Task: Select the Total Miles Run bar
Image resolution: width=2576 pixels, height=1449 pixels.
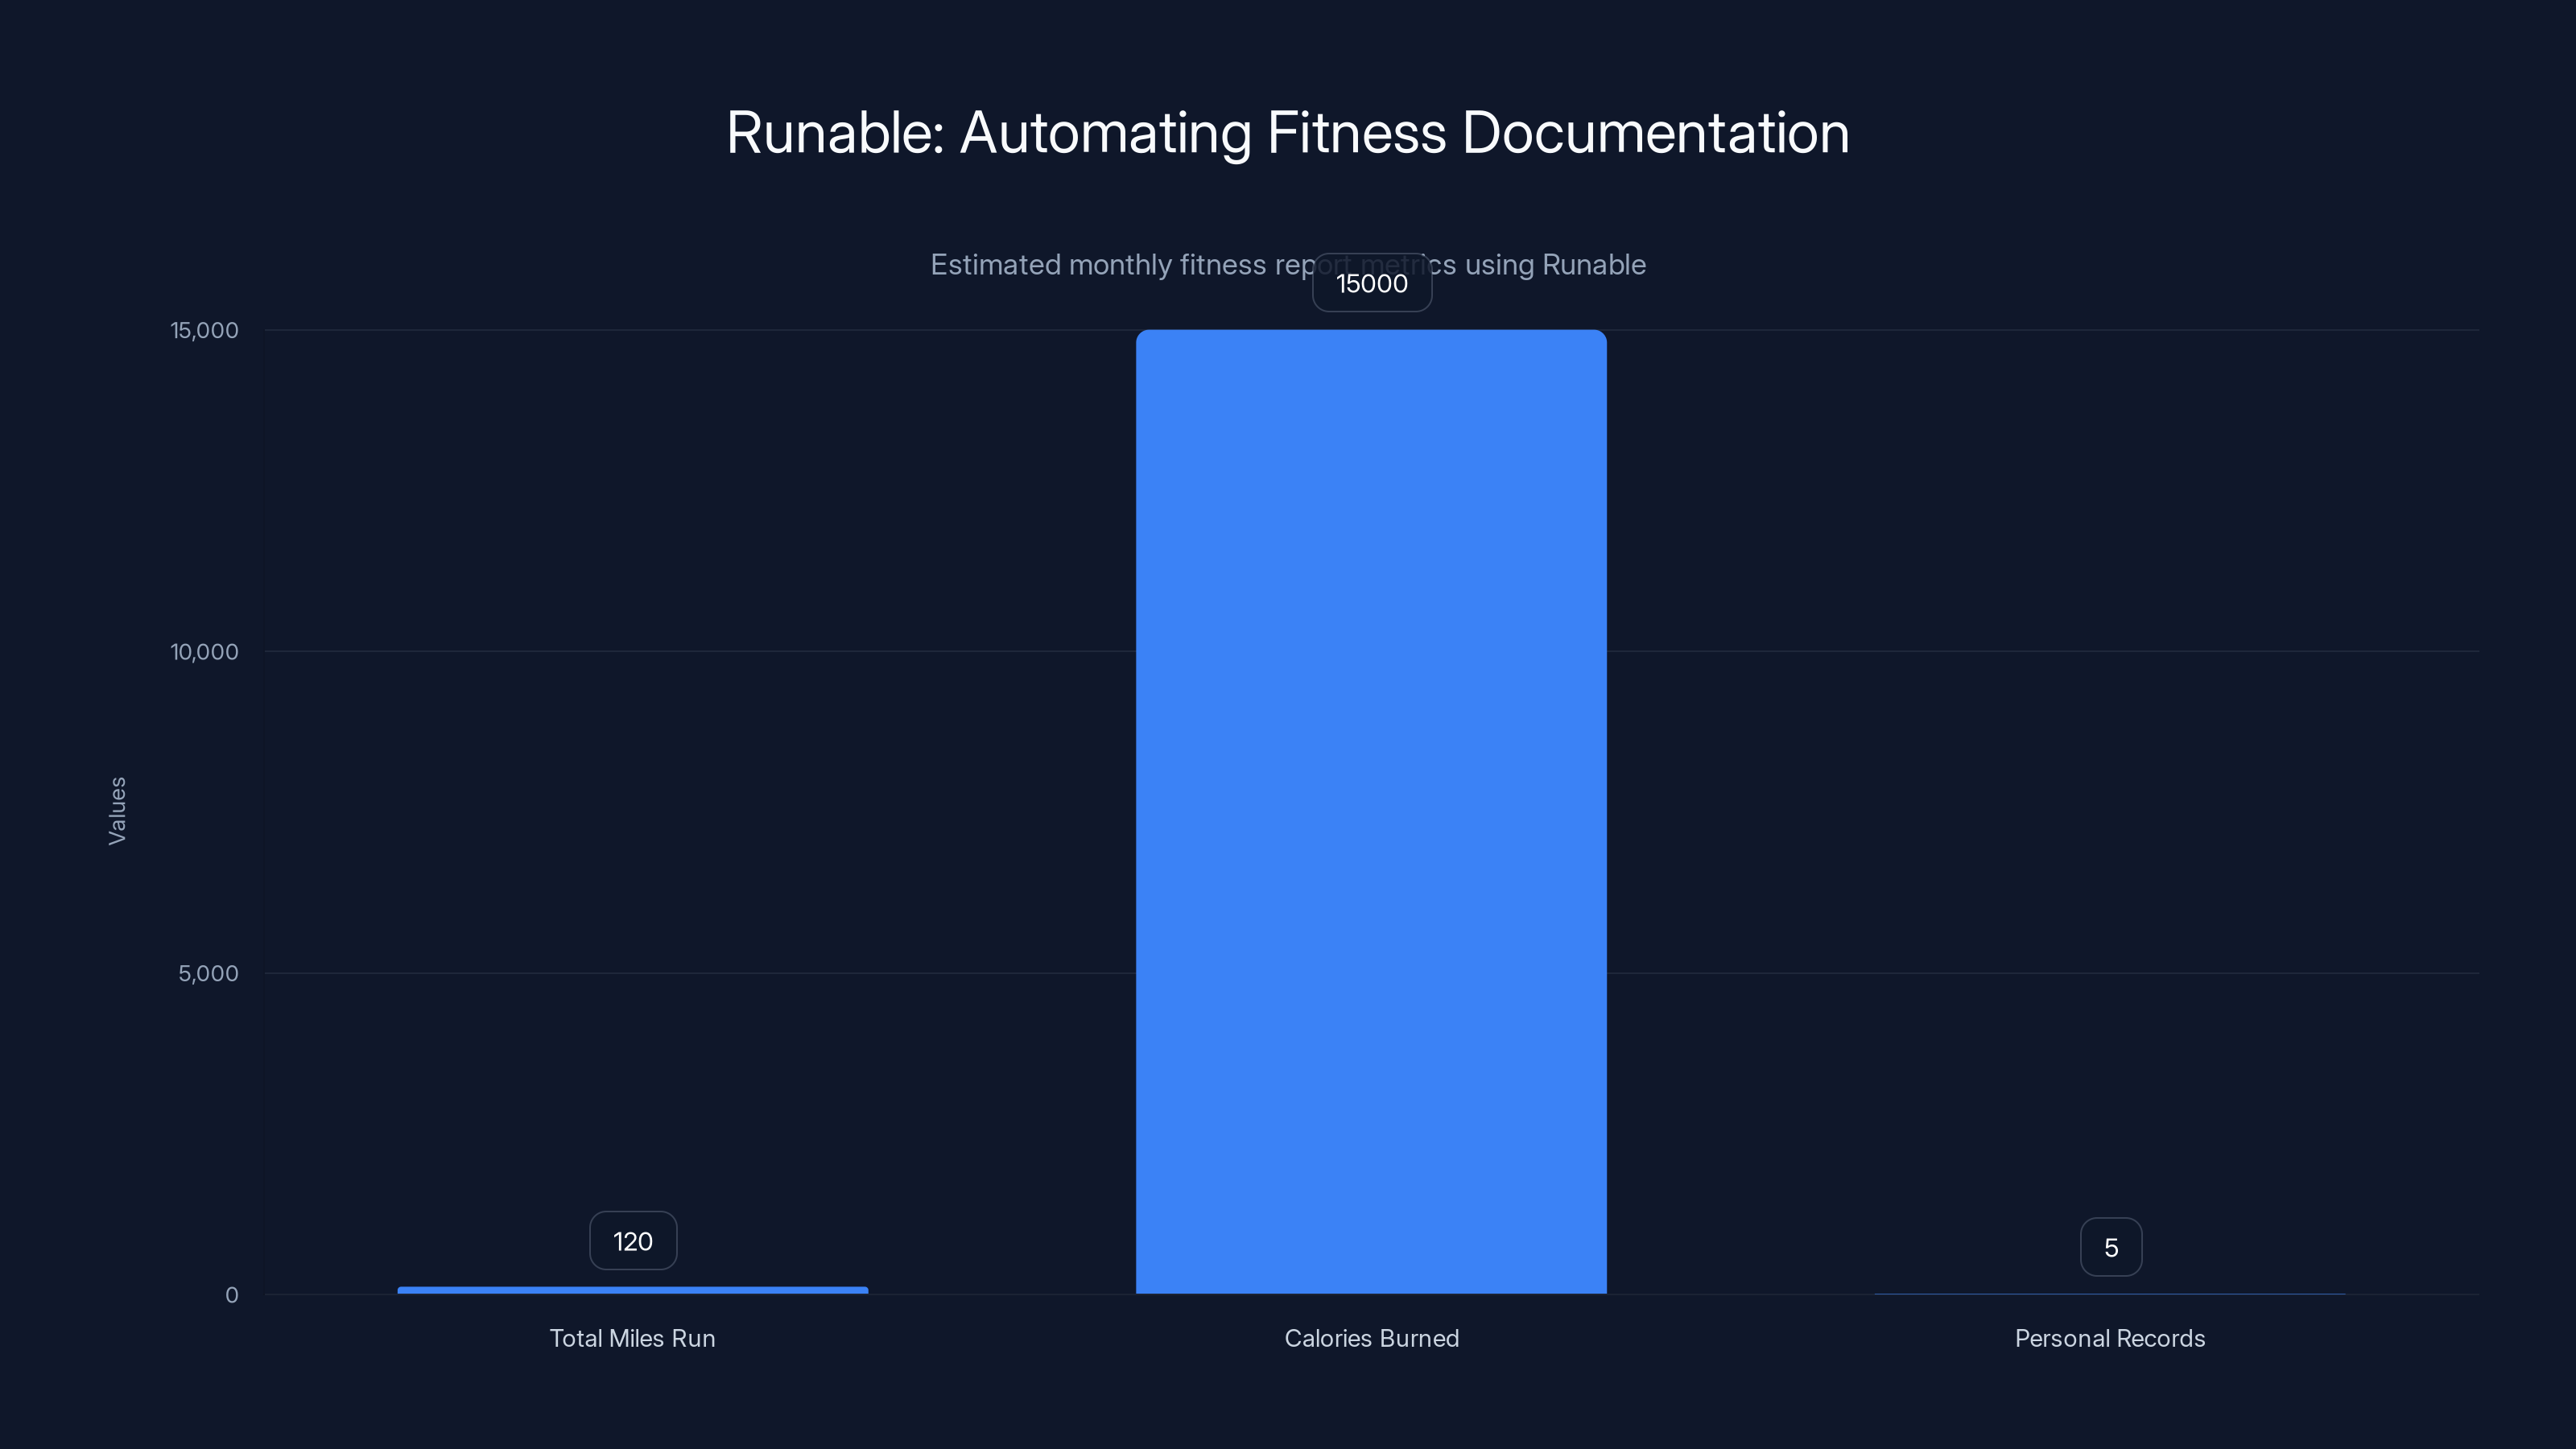Action: 632,1290
